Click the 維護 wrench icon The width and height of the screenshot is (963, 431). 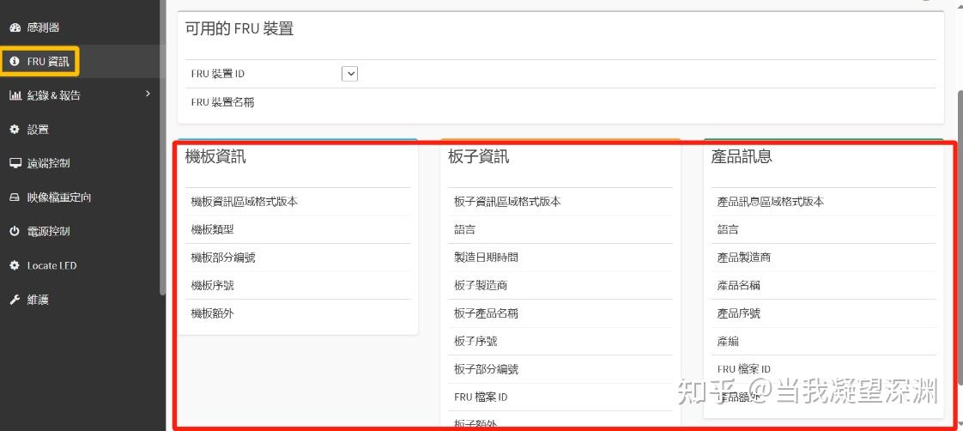coord(15,300)
